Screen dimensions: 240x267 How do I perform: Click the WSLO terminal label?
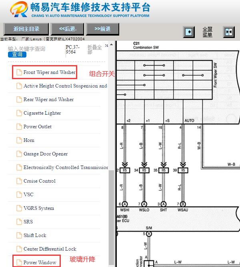pos(144,210)
